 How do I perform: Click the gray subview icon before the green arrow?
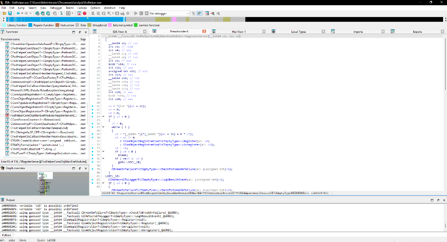55,14
